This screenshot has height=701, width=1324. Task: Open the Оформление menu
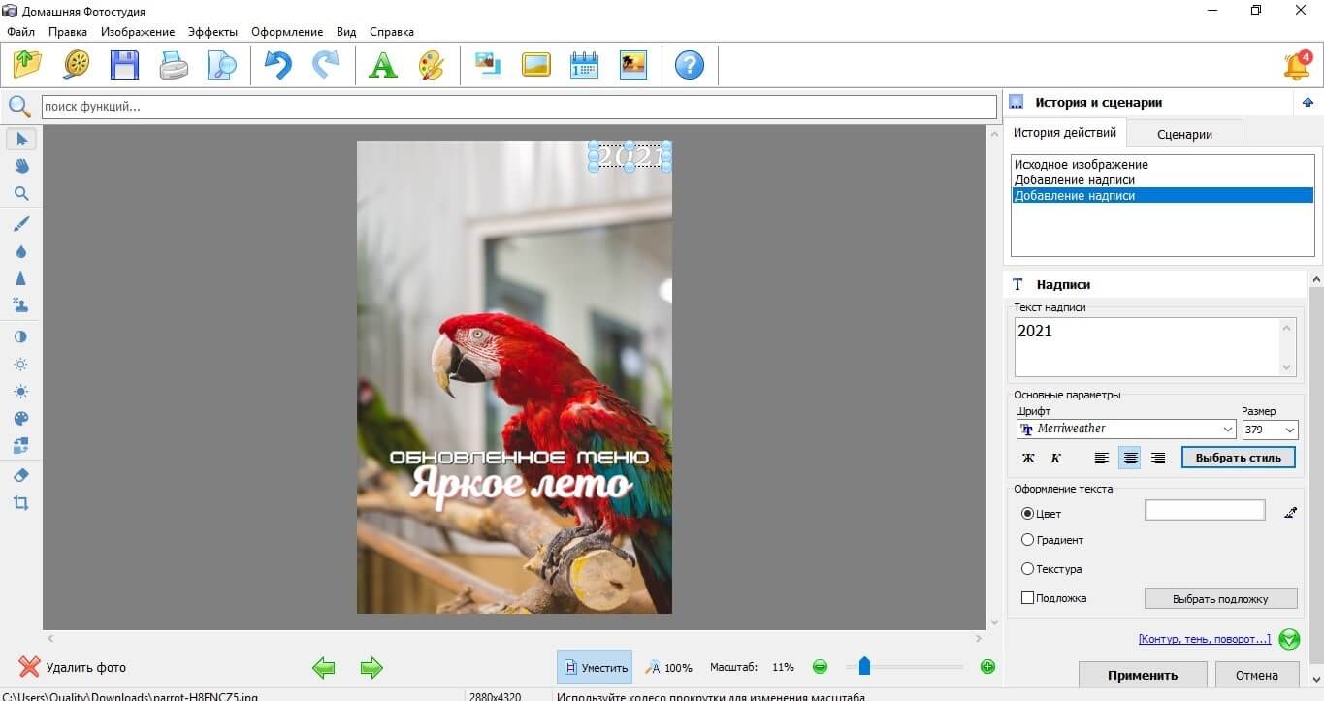pyautogui.click(x=287, y=32)
